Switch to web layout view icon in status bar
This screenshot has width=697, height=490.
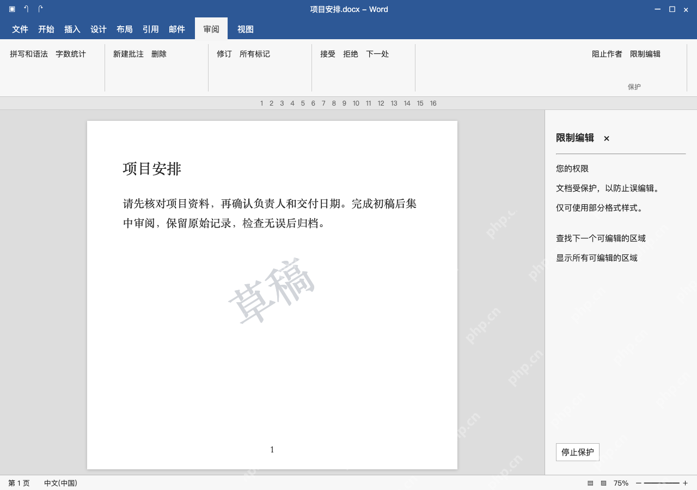click(603, 483)
